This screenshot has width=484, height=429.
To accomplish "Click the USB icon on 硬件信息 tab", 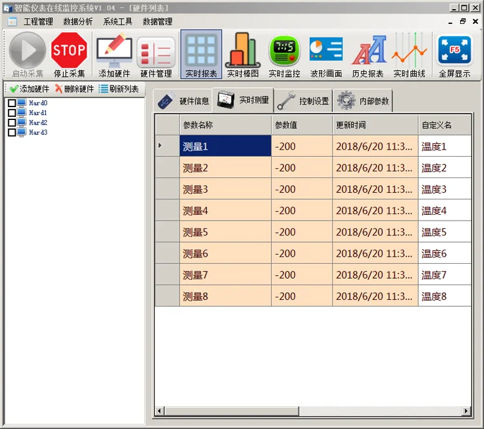I will coord(166,101).
